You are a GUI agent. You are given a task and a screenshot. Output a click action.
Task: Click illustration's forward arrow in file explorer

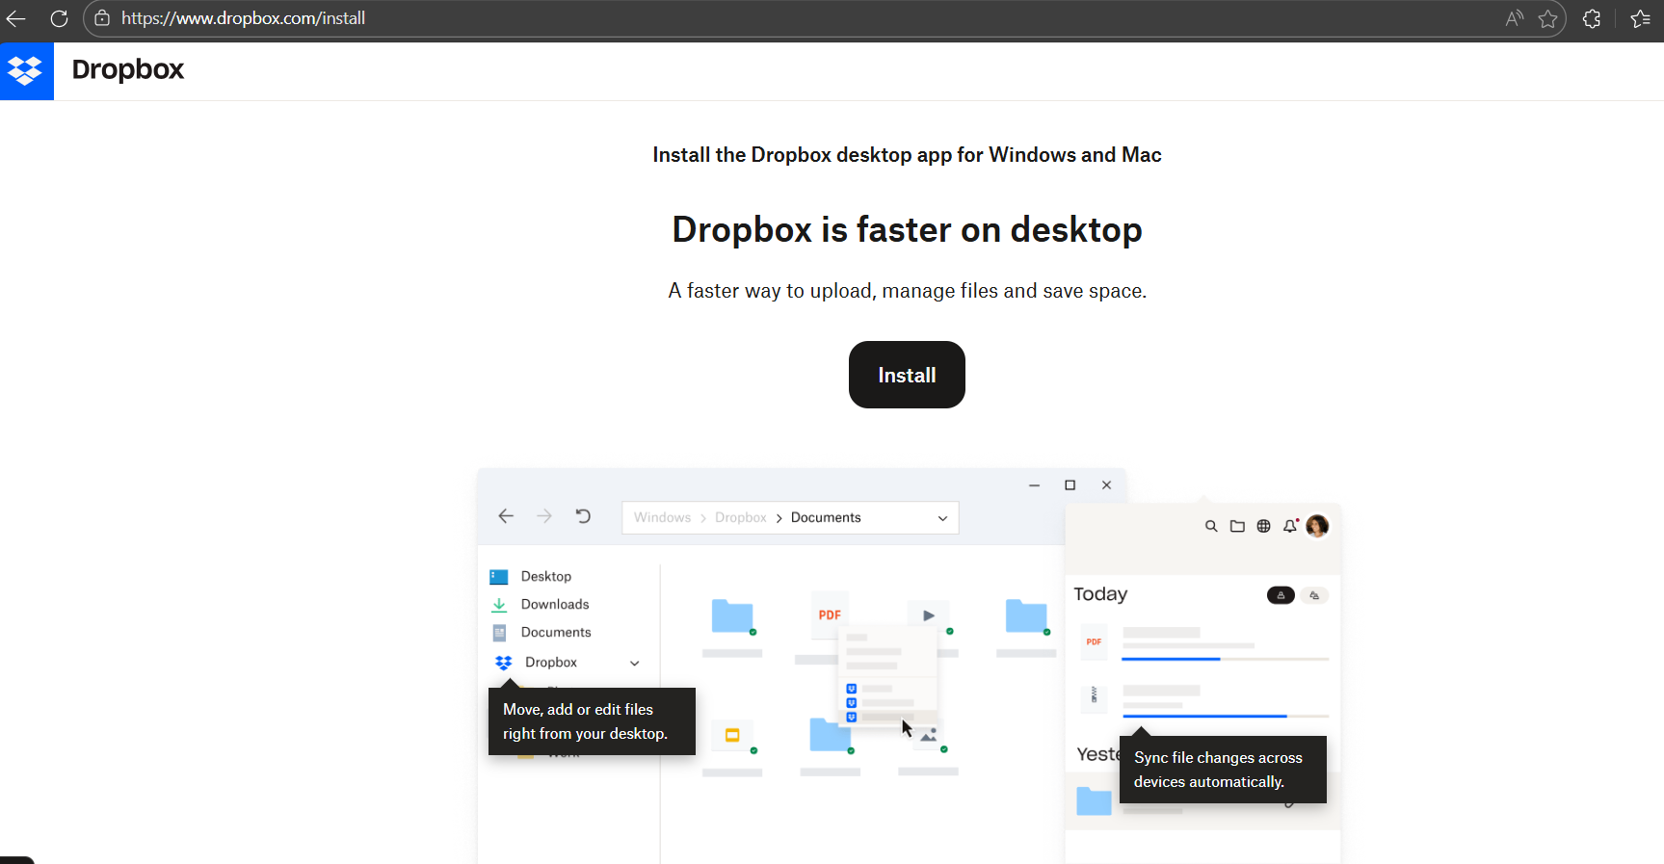[544, 516]
